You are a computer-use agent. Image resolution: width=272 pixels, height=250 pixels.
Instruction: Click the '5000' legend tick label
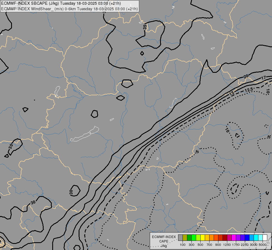263,245
